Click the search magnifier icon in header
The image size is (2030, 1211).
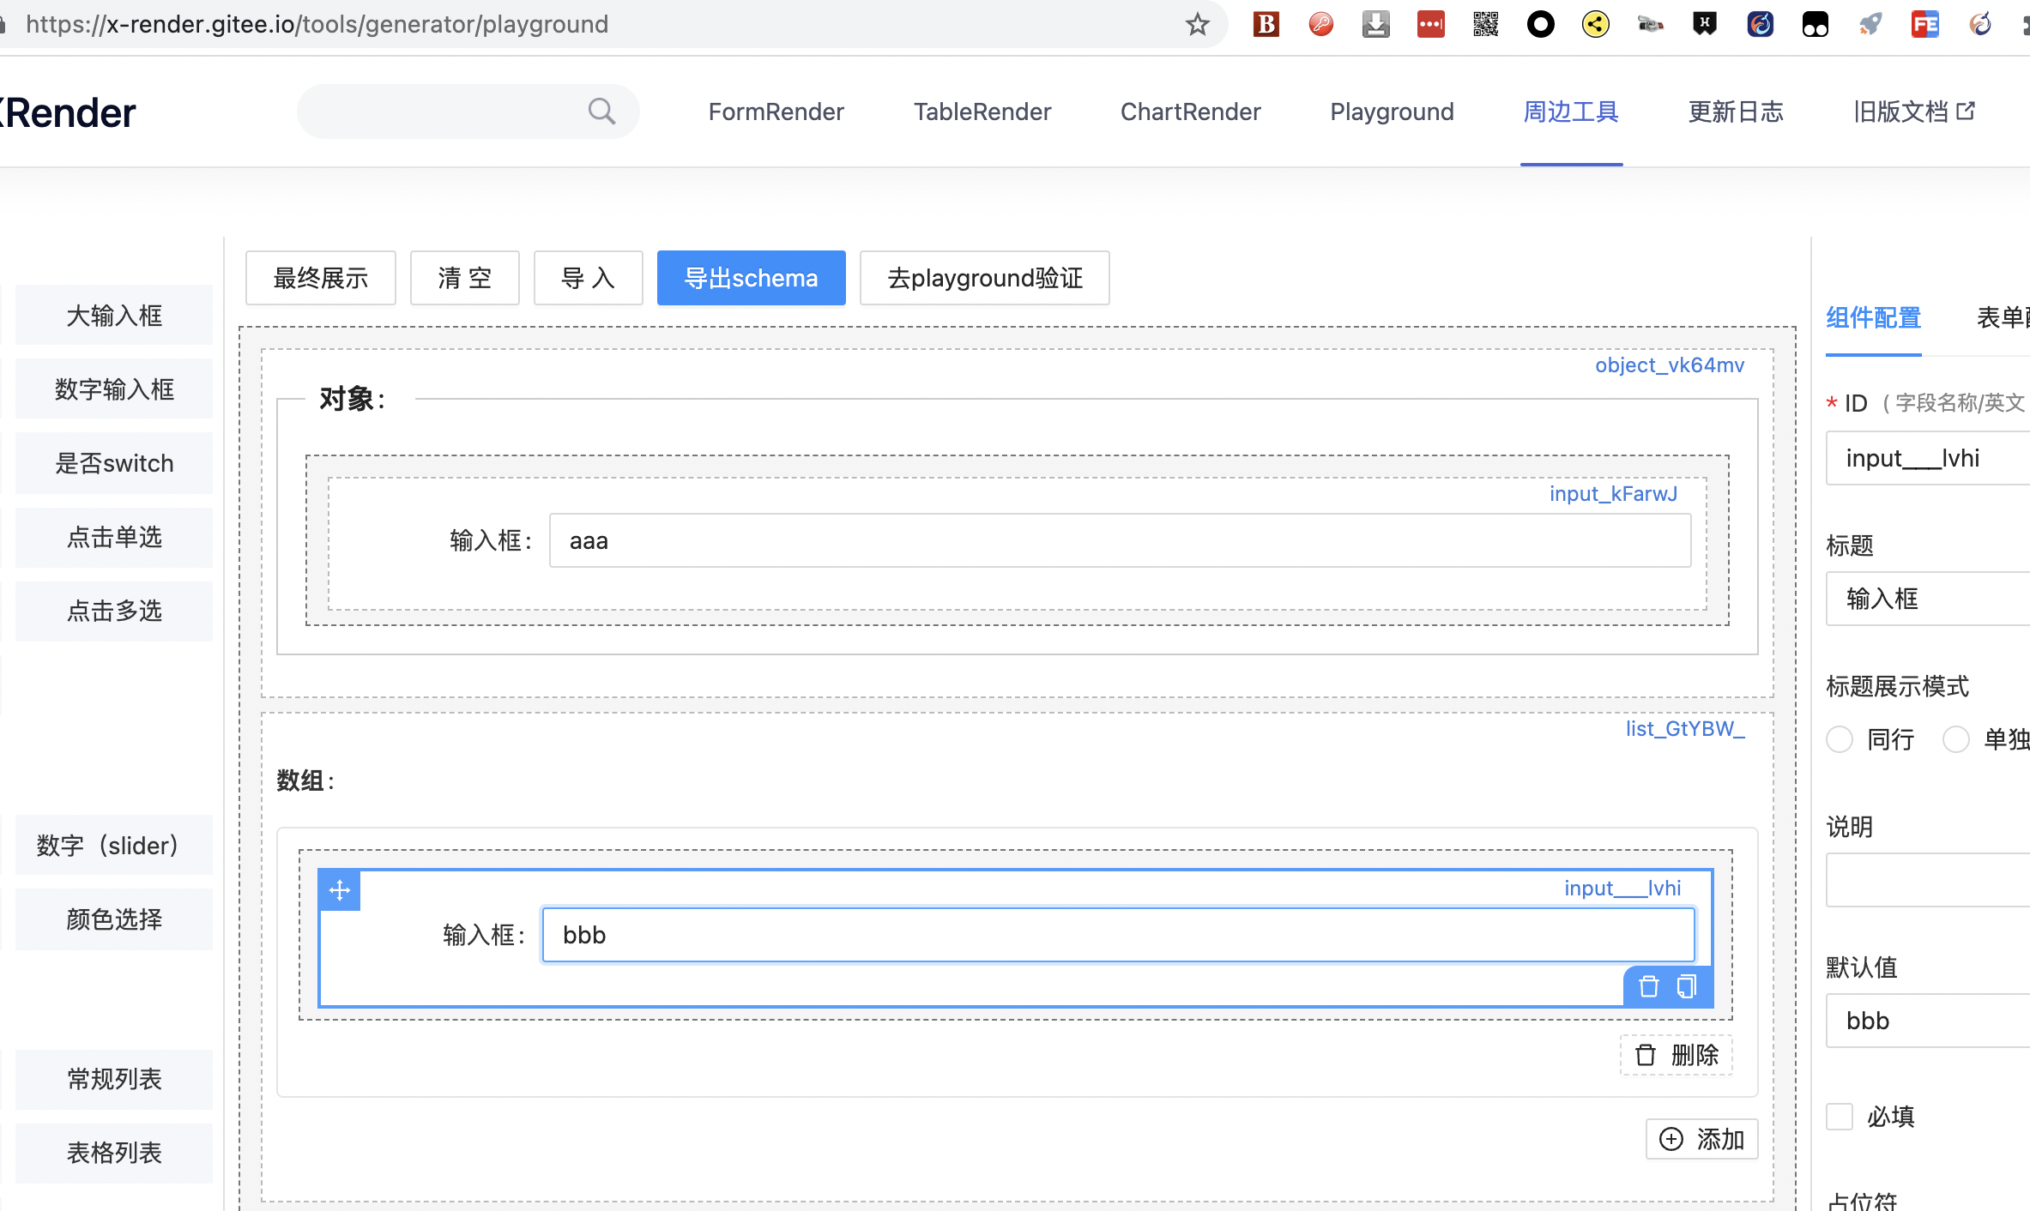click(x=601, y=111)
